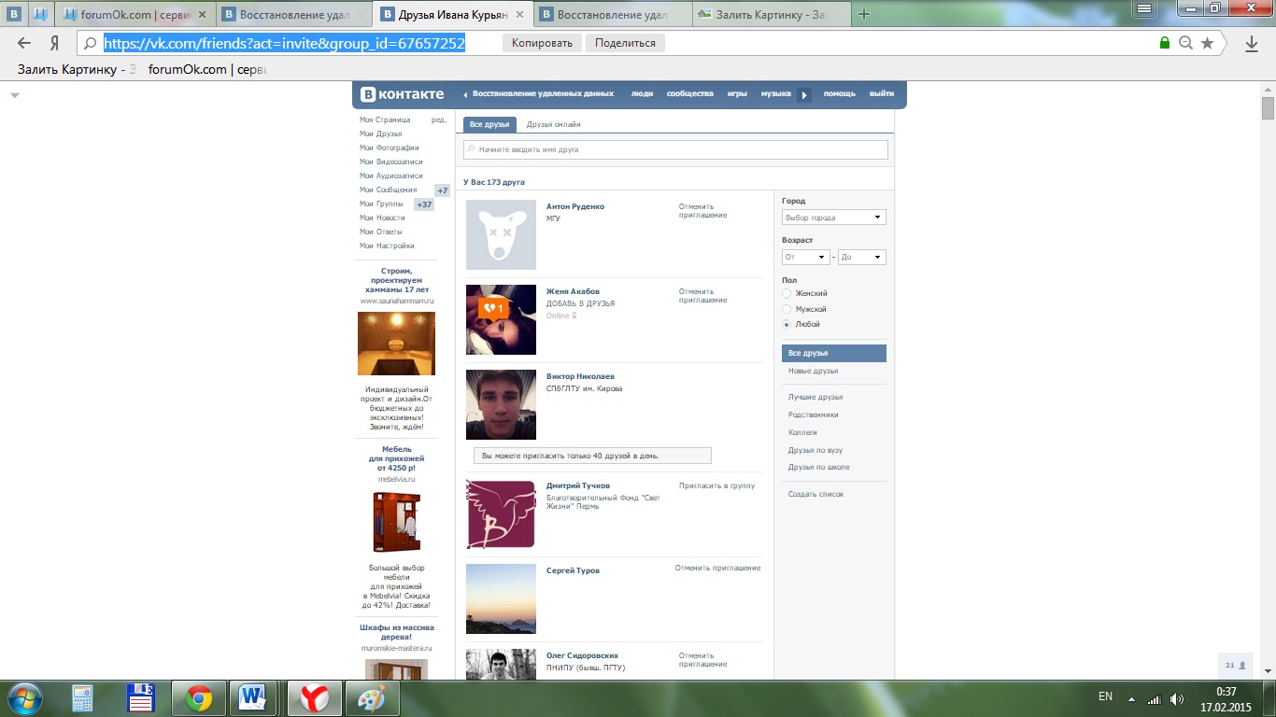Screen dimensions: 1276x717
Task: Select 'Женский' gender radio button
Action: [x=787, y=294]
